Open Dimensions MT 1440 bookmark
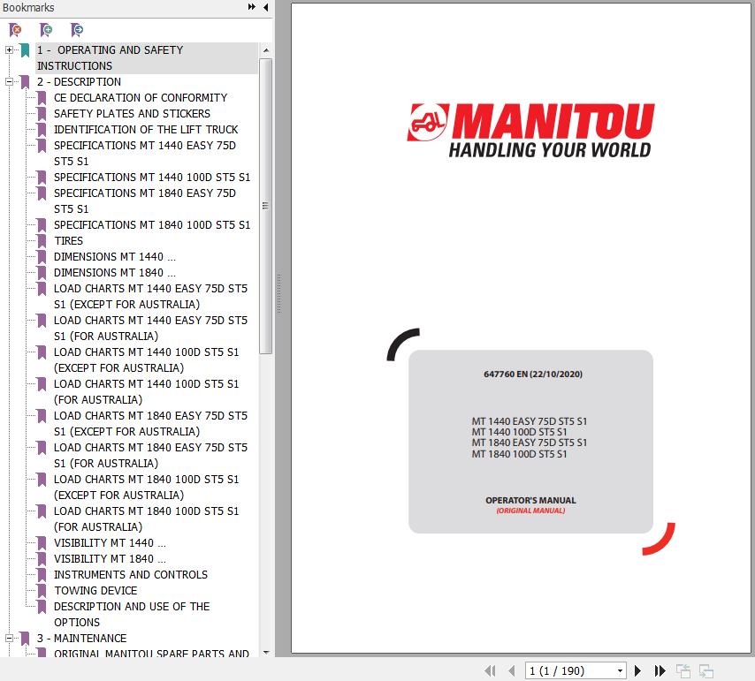The width and height of the screenshot is (755, 681). tap(115, 256)
